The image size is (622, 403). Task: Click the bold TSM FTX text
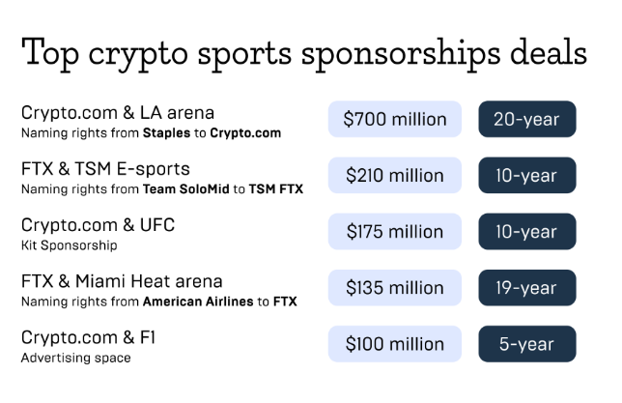click(275, 189)
